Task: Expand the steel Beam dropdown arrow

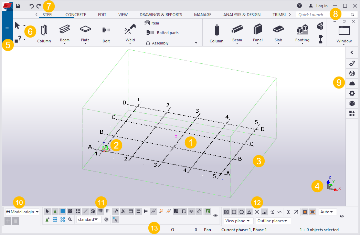Action: pyautogui.click(x=65, y=43)
